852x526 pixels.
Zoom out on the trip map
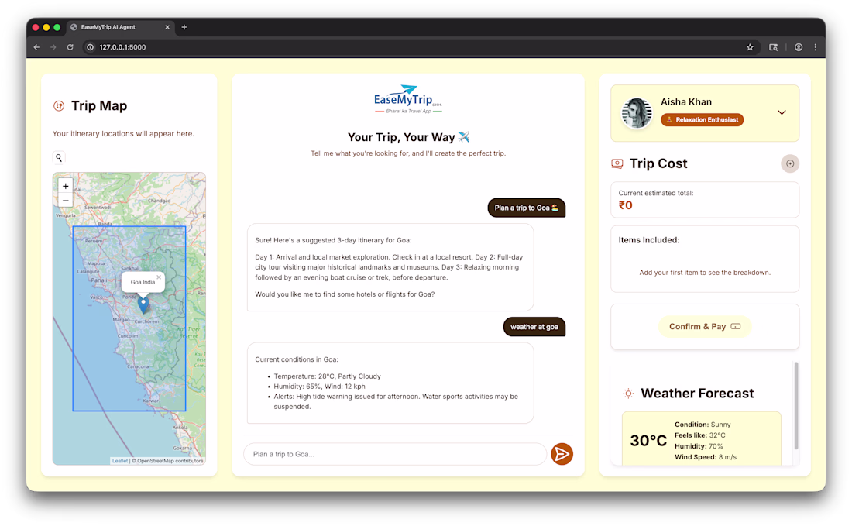point(66,201)
